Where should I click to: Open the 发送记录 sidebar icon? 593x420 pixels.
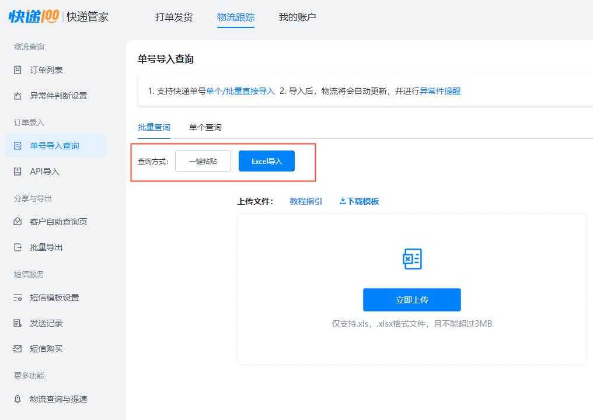pos(19,323)
